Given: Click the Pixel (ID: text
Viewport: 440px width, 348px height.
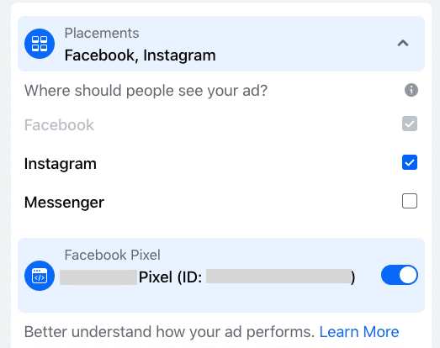Looking at the screenshot, I should pyautogui.click(x=170, y=277).
